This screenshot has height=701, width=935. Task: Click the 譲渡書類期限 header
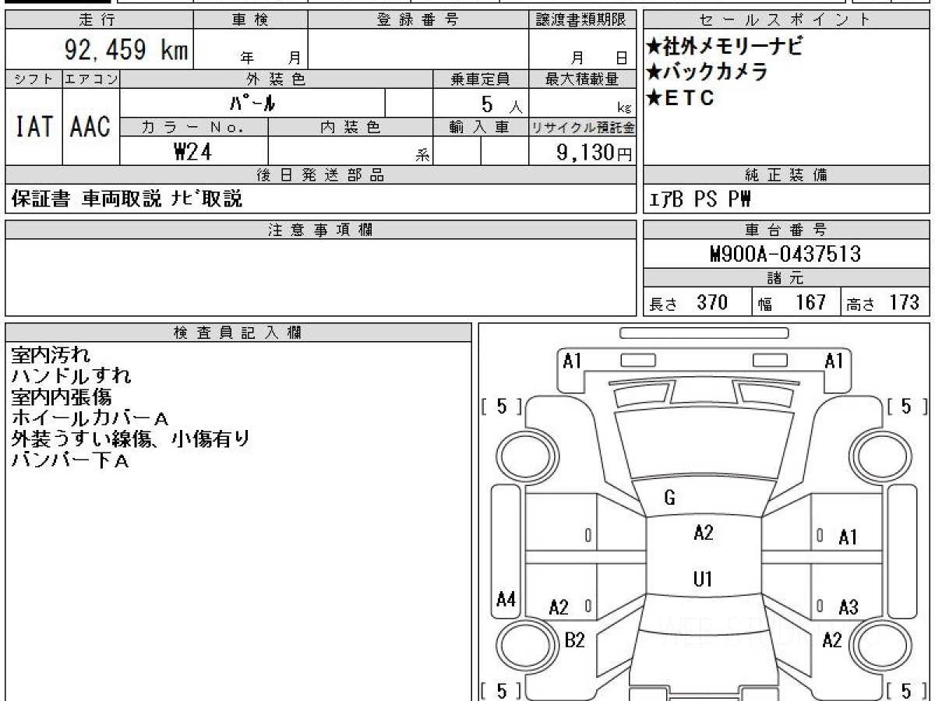582,20
